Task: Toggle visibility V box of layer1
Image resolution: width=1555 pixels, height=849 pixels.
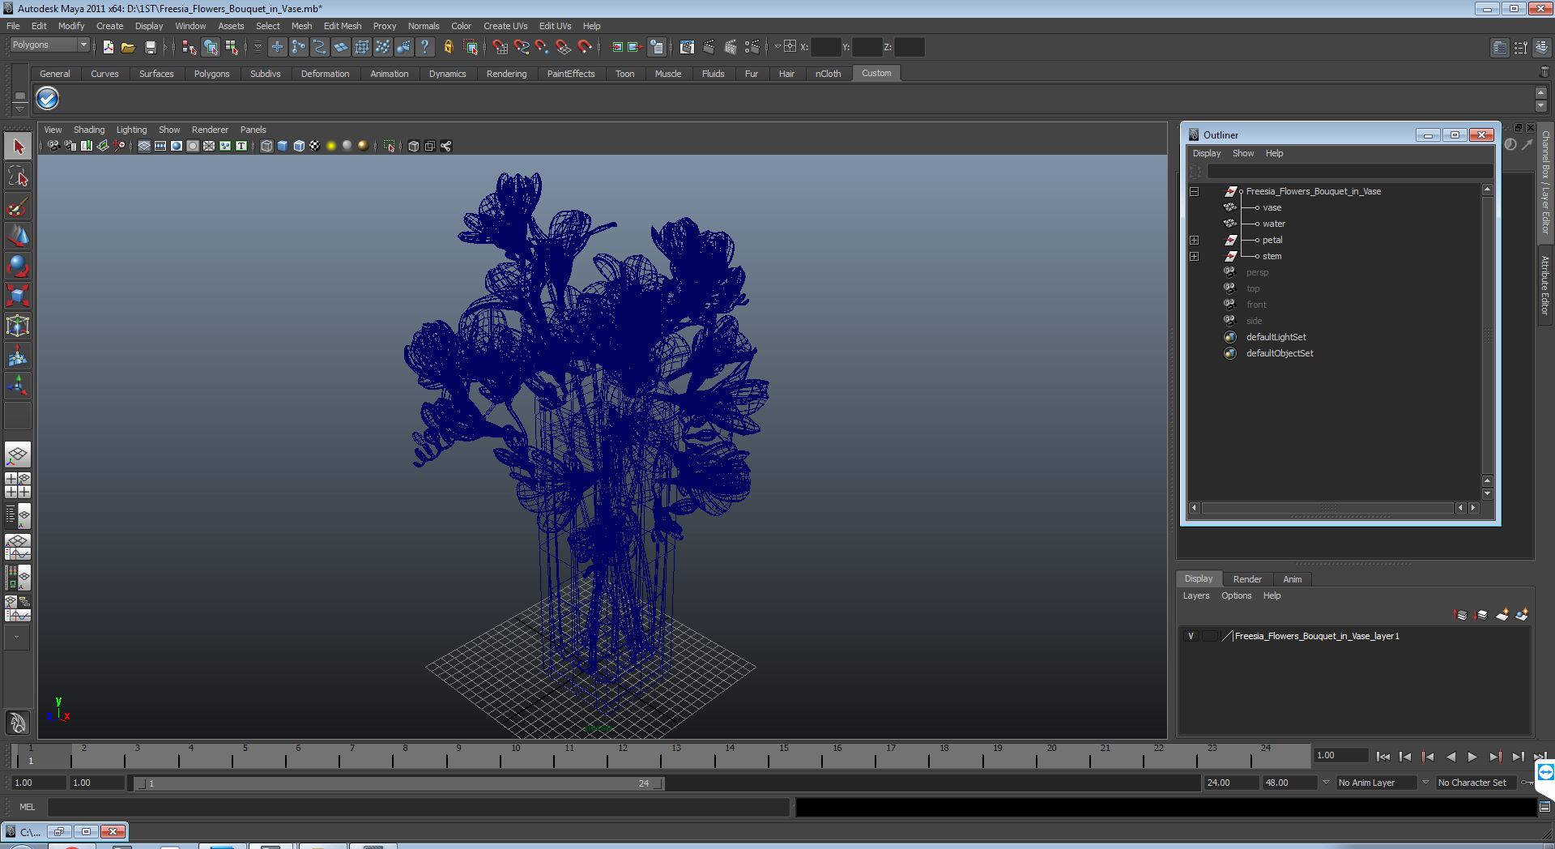Action: point(1191,636)
